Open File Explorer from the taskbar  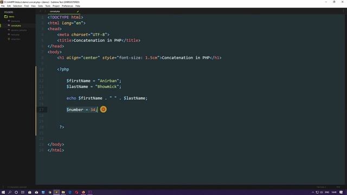click(63, 192)
